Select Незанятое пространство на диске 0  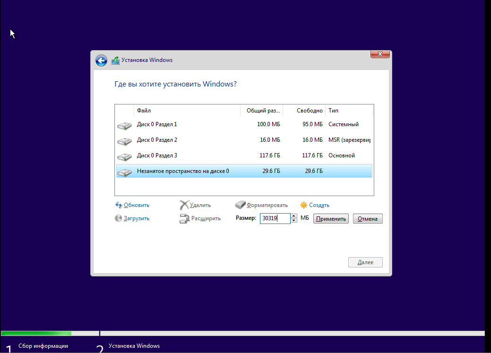[244, 171]
